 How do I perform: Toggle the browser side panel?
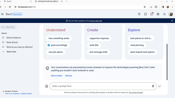click(x=163, y=7)
